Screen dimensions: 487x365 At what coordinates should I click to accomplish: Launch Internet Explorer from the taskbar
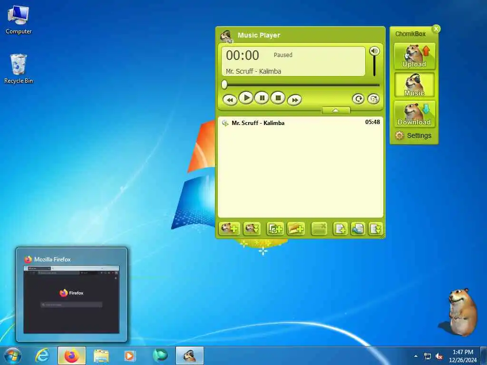[x=42, y=355]
